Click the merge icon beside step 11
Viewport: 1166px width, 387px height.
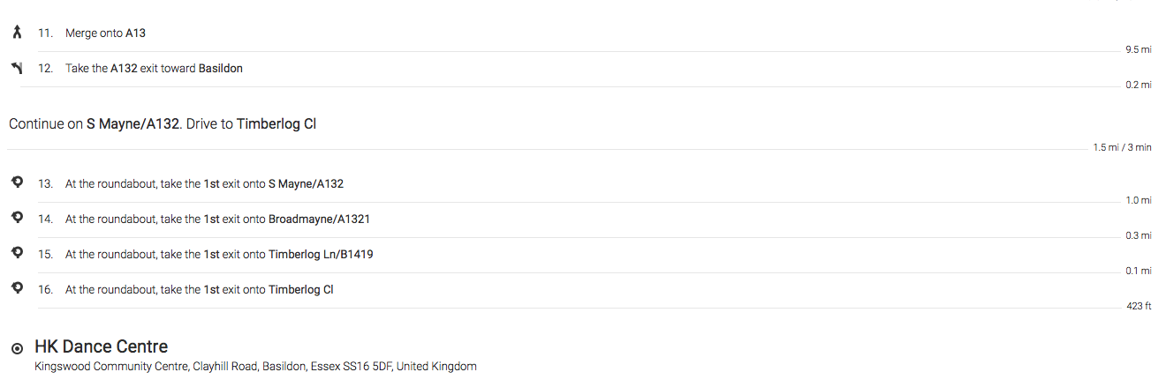coord(17,33)
